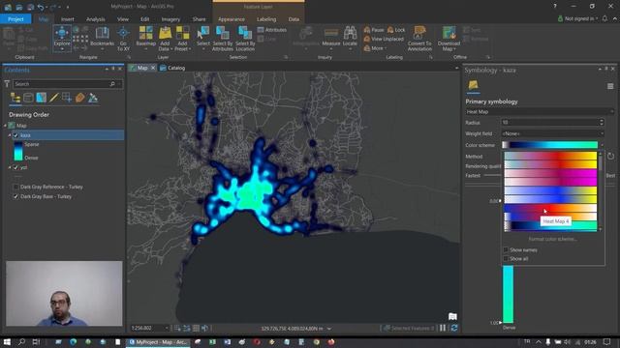Switch to the Labeling ribbon tab
The height and width of the screenshot is (348, 620).
click(266, 19)
